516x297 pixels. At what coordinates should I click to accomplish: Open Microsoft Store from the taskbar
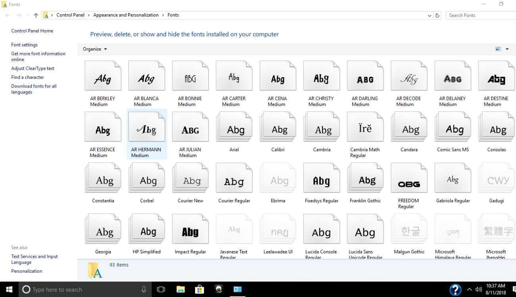[x=199, y=289]
